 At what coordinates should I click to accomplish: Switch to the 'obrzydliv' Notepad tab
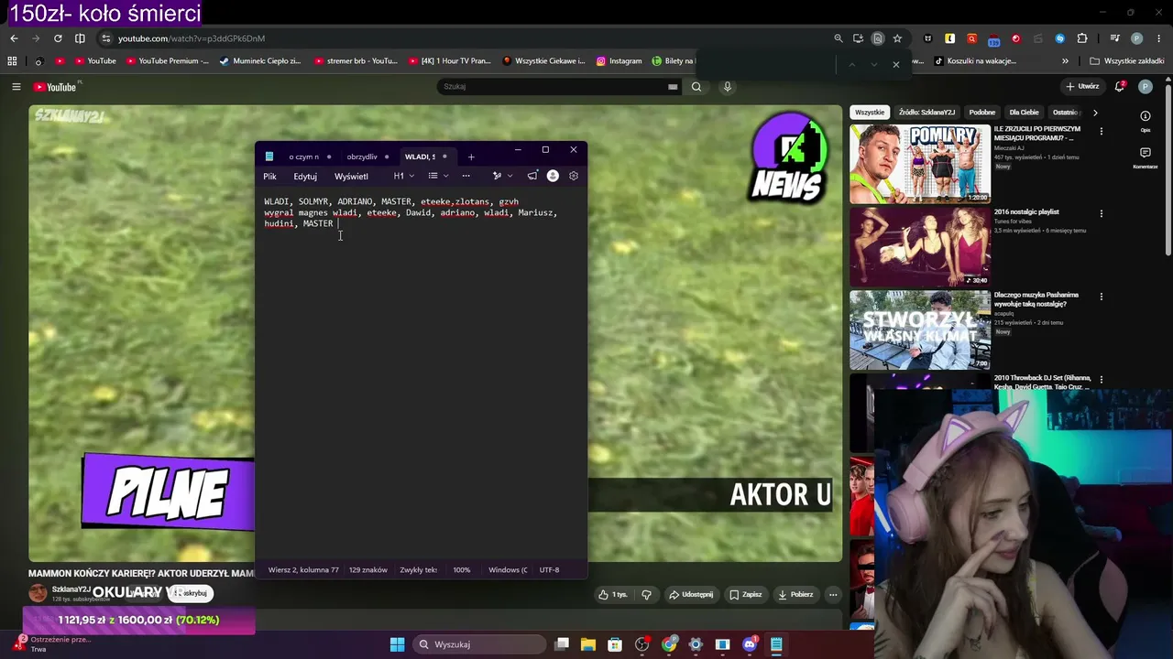[x=362, y=157]
